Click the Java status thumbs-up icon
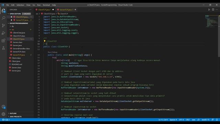This screenshot has width=220, height=124. pos(198,120)
